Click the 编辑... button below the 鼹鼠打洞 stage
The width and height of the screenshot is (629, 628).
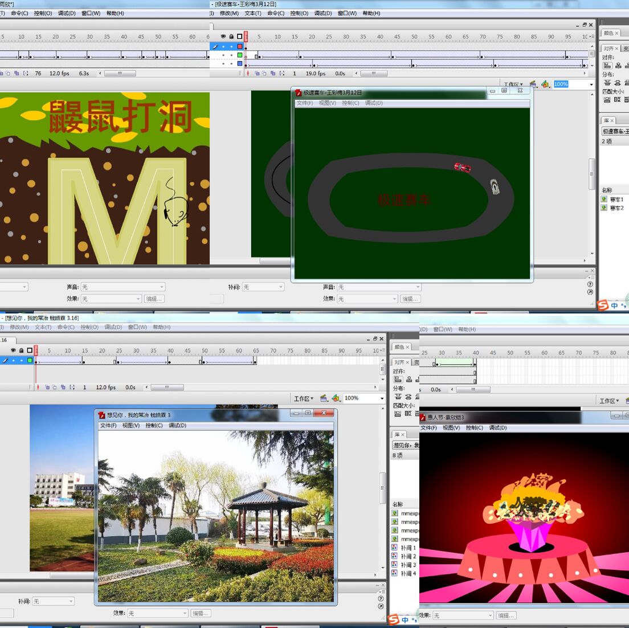[x=154, y=299]
